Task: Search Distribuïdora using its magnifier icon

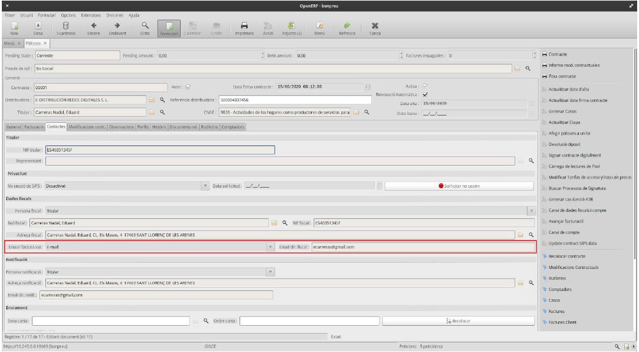Action: (x=162, y=100)
